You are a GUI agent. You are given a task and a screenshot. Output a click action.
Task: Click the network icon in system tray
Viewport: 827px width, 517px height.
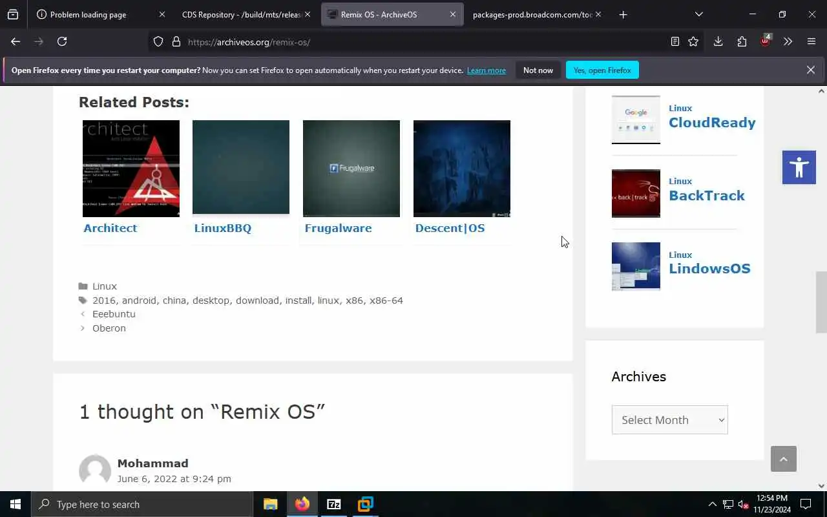click(x=728, y=504)
